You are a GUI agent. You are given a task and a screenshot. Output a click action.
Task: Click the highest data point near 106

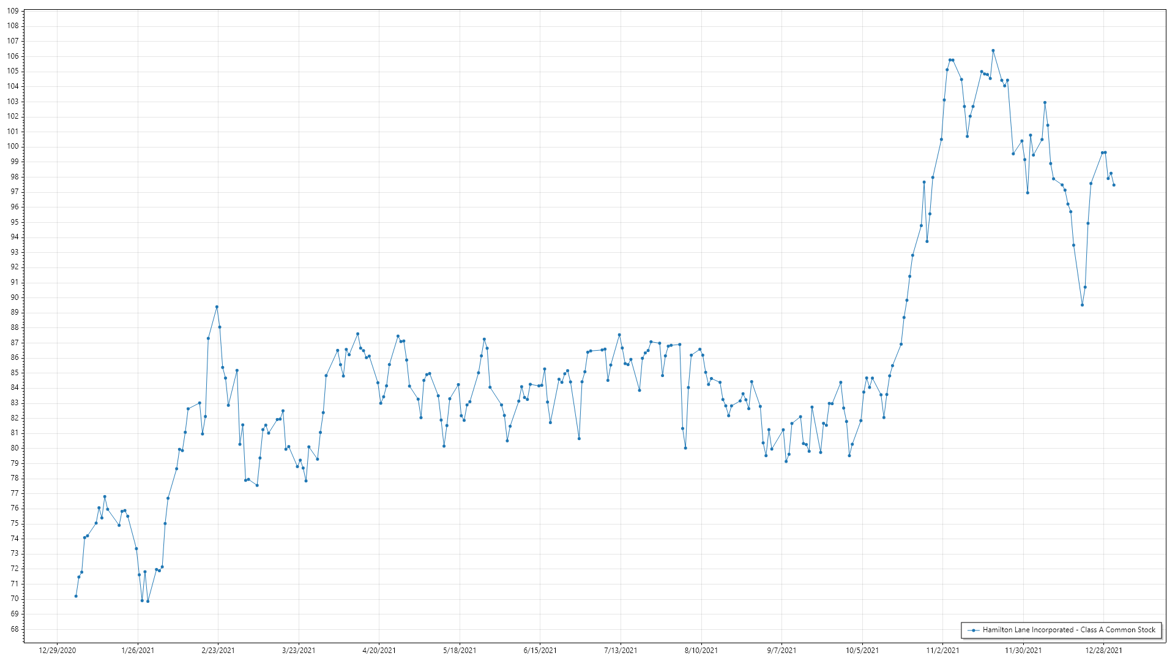[x=993, y=51]
